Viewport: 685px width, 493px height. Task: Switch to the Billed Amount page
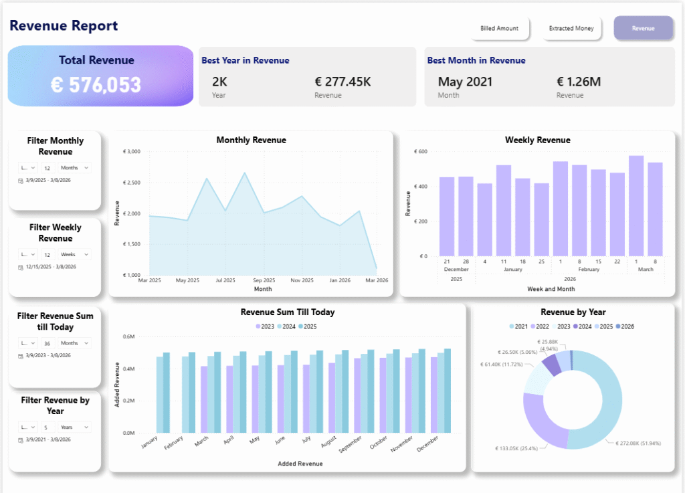499,29
